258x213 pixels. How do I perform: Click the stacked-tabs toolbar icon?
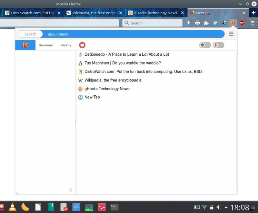(x=215, y=23)
